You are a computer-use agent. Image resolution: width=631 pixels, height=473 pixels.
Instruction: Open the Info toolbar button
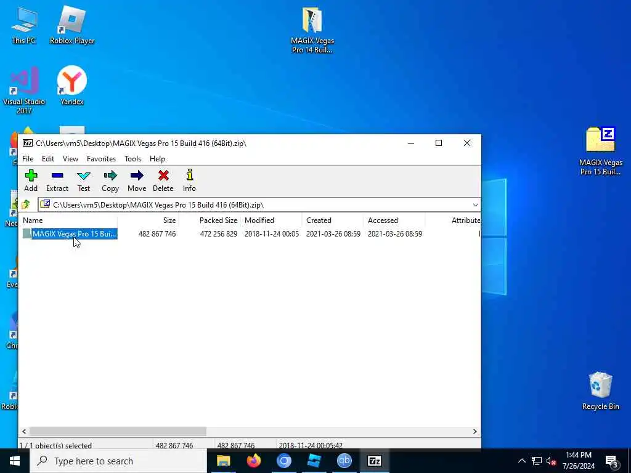[189, 180]
